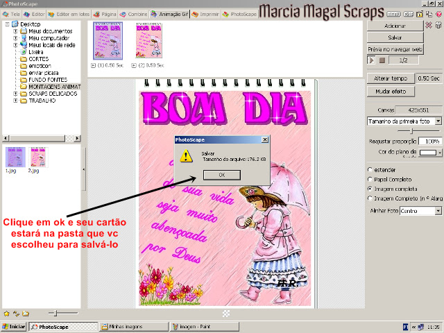Expand the Meu computador node
Screen dimensions: 444x333
coord(15,38)
